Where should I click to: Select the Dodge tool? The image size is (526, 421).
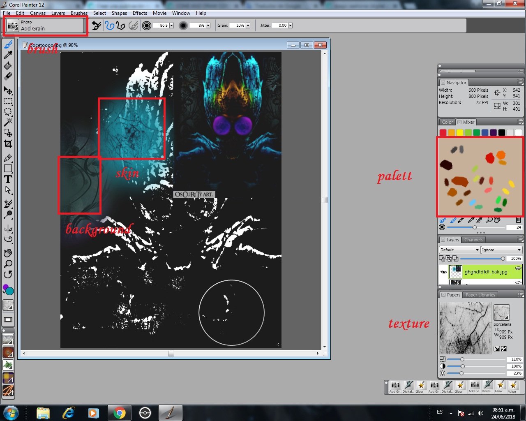8,215
